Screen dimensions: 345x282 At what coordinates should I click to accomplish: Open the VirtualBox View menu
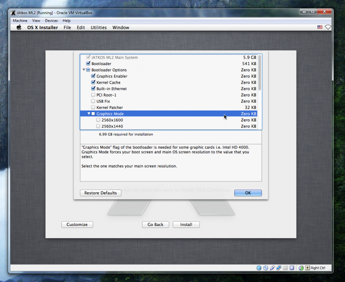(36, 21)
